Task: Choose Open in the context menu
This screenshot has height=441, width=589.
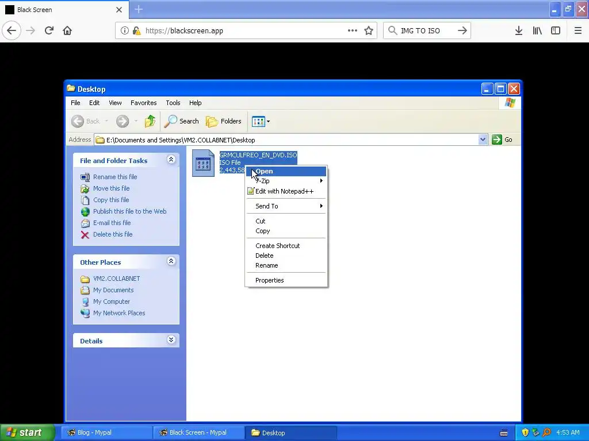Action: (x=286, y=171)
